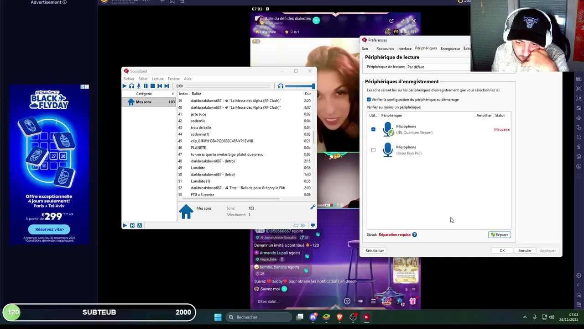Switch to the Enregistreur tab in Préférences

click(450, 48)
